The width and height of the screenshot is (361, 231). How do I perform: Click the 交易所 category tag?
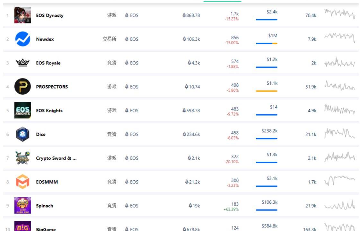click(x=109, y=39)
